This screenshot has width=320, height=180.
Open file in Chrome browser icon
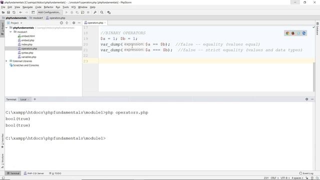point(287,33)
